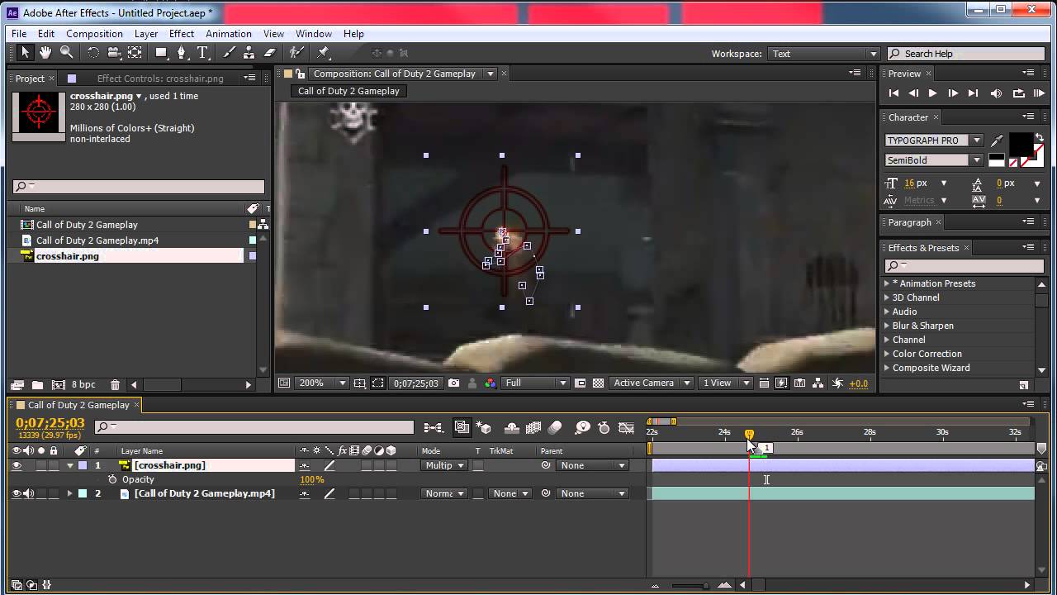Mute audio of Call of Duty 2 Gameplay.mp4 layer
This screenshot has height=595, width=1057.
point(29,493)
